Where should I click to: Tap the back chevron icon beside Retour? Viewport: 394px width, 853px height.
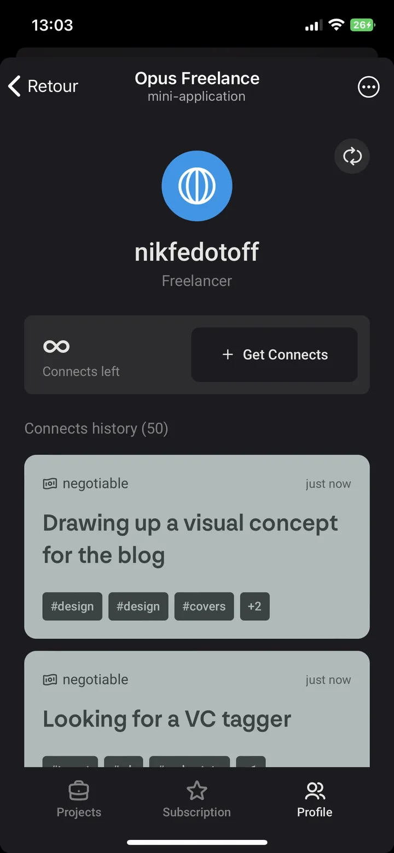(x=14, y=86)
